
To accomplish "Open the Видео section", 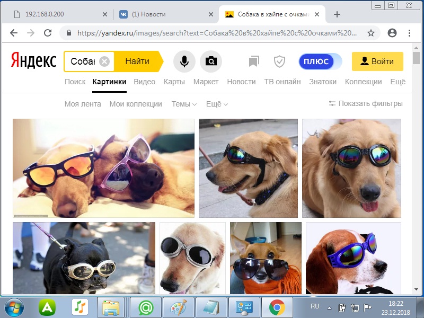I will click(144, 82).
